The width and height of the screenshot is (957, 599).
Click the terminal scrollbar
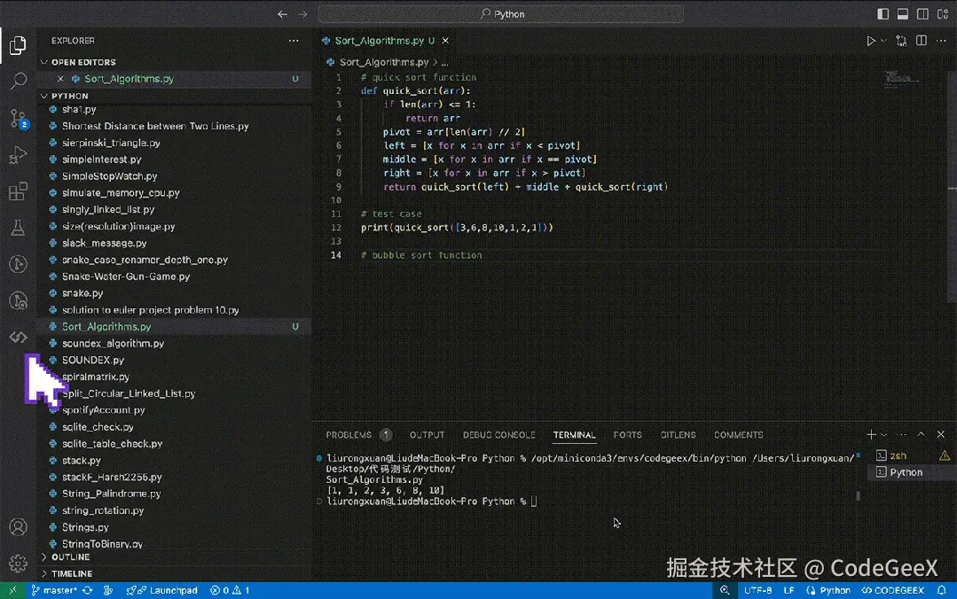coord(859,496)
